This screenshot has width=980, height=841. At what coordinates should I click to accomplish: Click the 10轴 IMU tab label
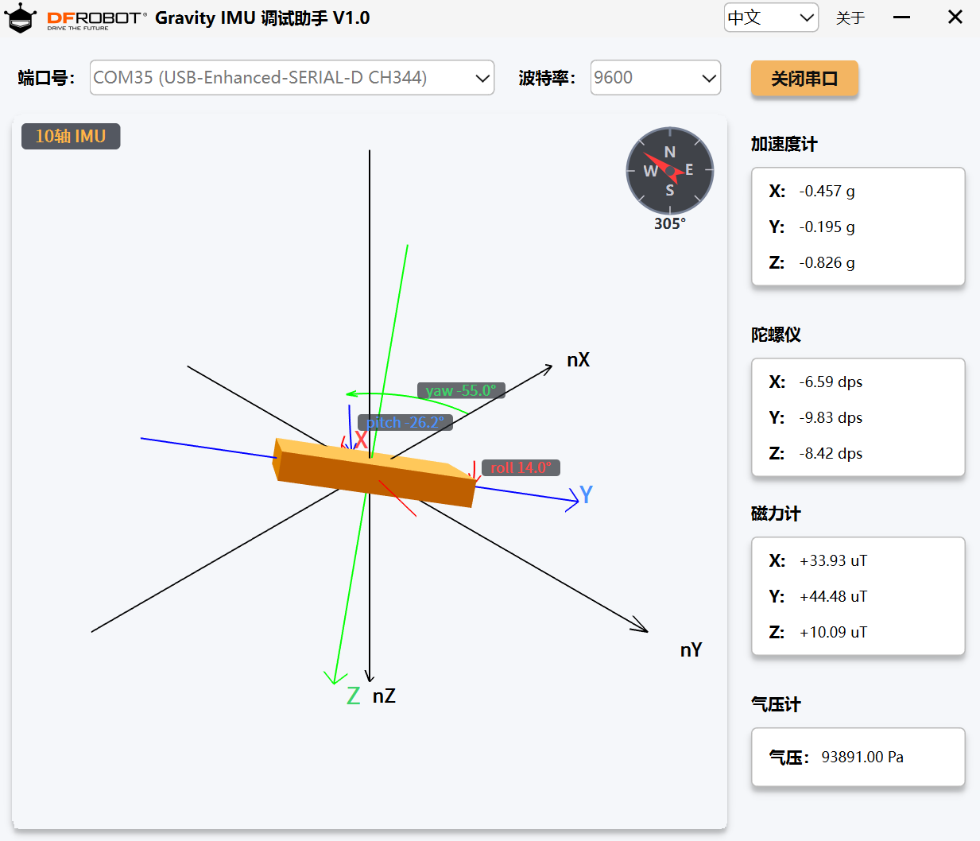(x=71, y=136)
